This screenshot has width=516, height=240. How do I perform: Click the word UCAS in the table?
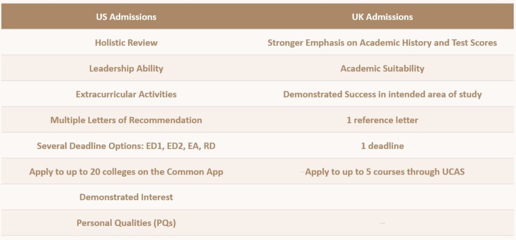click(x=451, y=172)
